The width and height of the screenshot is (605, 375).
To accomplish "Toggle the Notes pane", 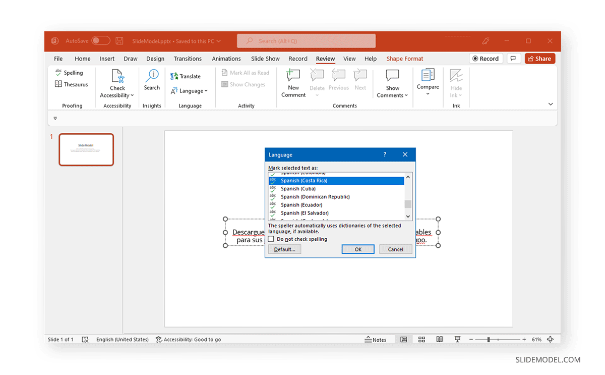I will coord(376,339).
